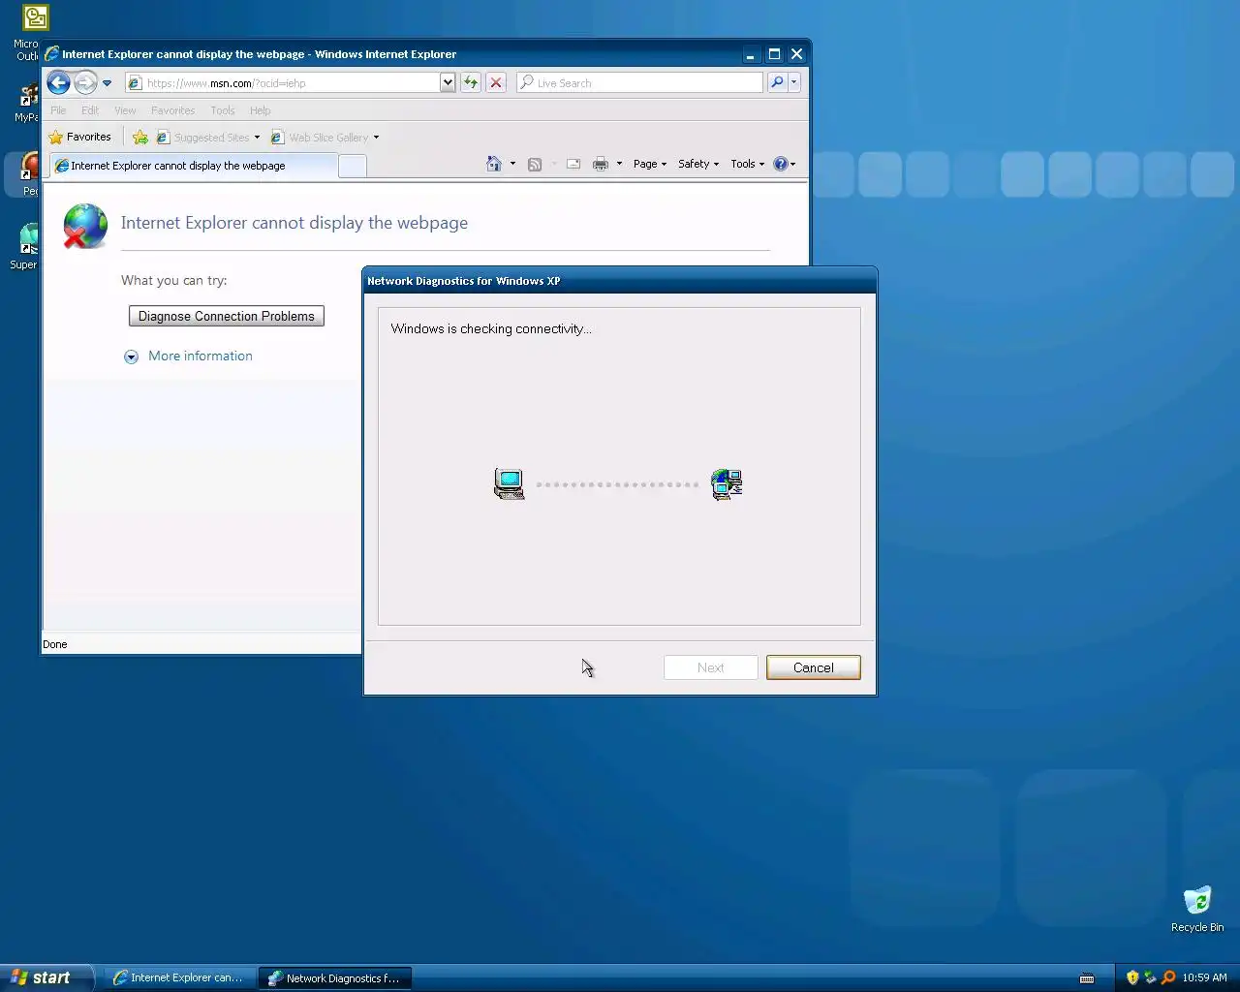Click the blue Help question mark icon
This screenshot has width=1240, height=992.
(x=781, y=164)
